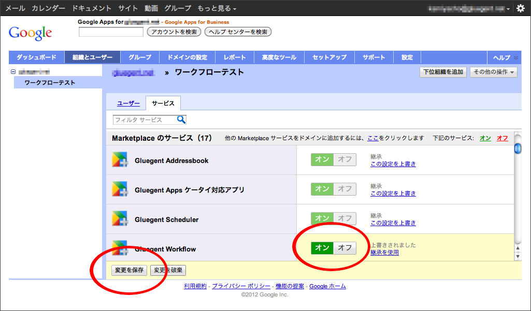The height and width of the screenshot is (311, 531).
Task: Open the ドメインの設定 menu tab
Action: point(187,57)
